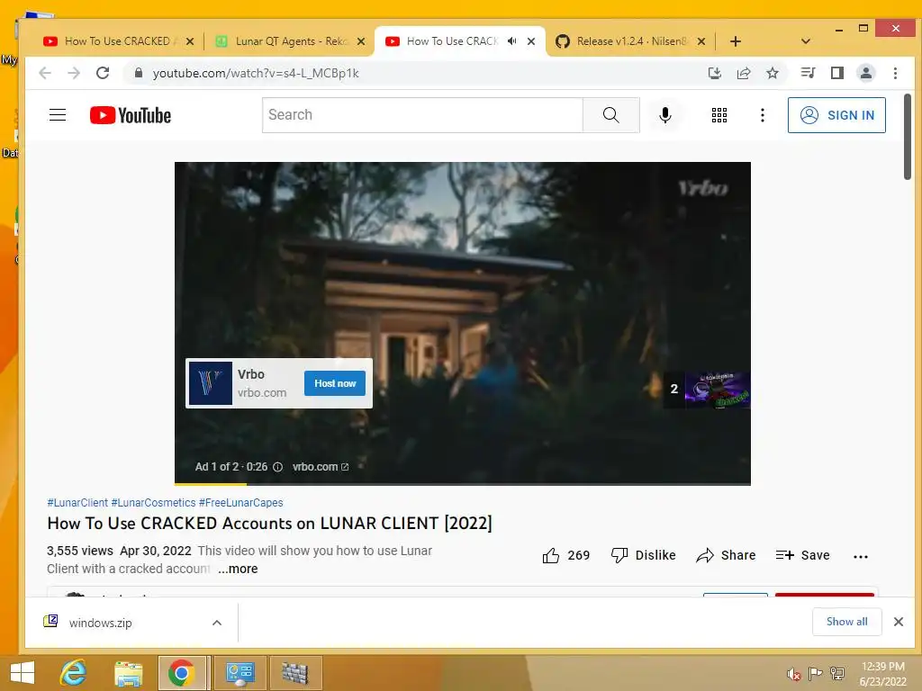Go forward in browser history
The height and width of the screenshot is (691, 922).
click(74, 73)
